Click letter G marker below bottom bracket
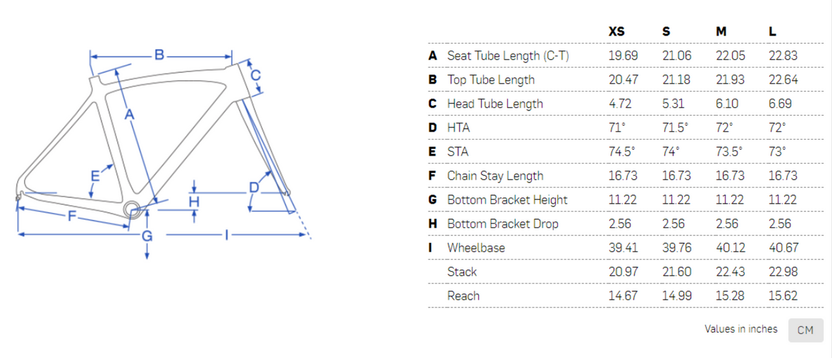Image resolution: width=832 pixels, height=358 pixels. [147, 237]
